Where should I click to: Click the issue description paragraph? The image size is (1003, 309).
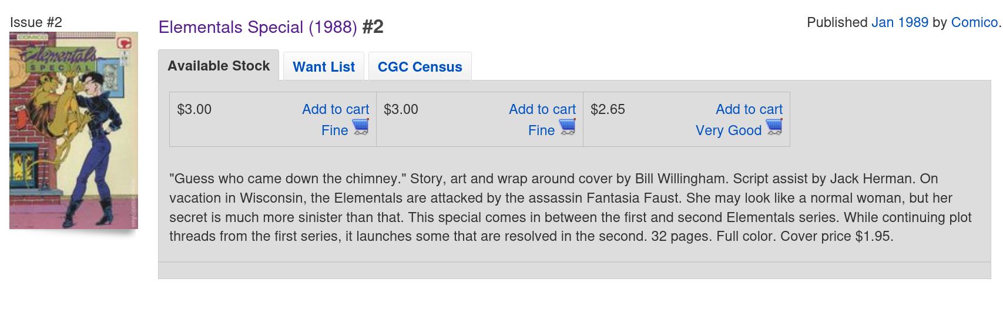point(570,207)
